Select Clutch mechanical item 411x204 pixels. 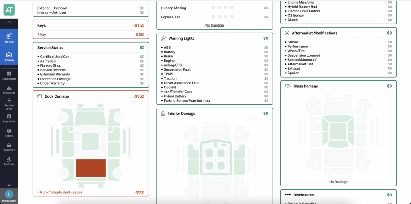[x=338, y=20]
